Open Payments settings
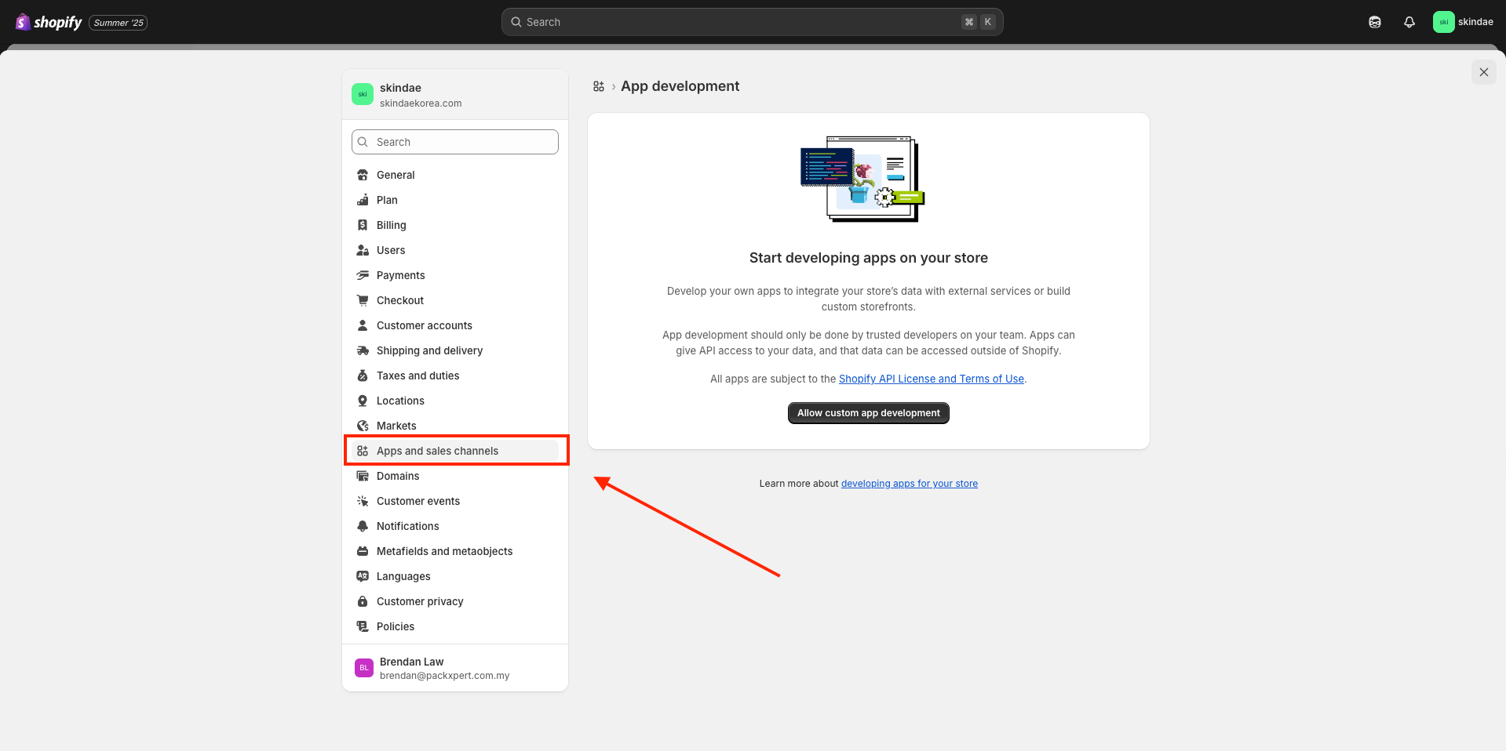Image resolution: width=1506 pixels, height=751 pixels. (x=455, y=275)
